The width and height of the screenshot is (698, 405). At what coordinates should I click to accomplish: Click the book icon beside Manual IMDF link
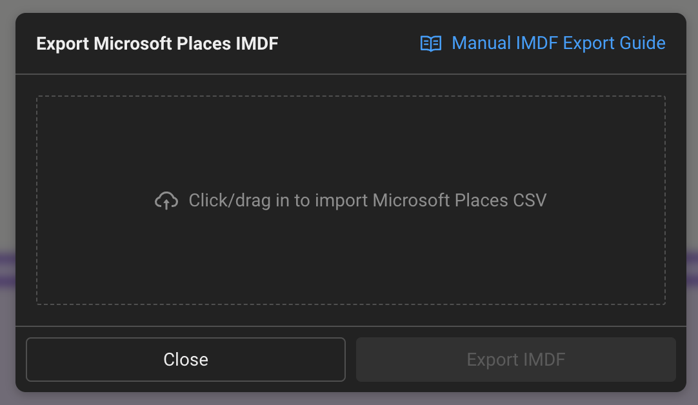(431, 43)
